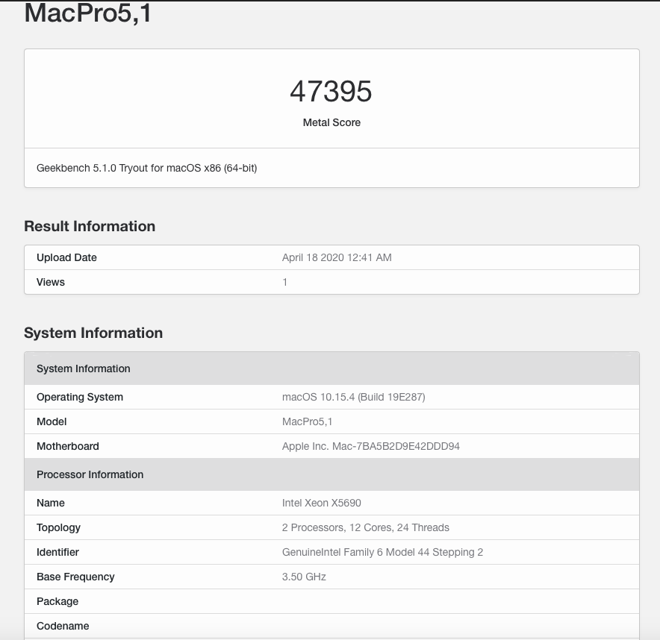Viewport: 660px width, 640px height.
Task: Click the gray System Information table header
Action: click(331, 368)
